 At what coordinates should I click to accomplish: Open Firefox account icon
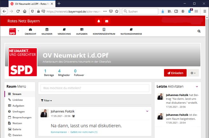pyautogui.click(x=183, y=11)
